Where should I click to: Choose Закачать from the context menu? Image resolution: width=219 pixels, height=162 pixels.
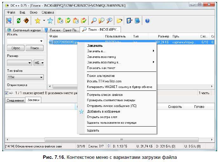(95, 46)
